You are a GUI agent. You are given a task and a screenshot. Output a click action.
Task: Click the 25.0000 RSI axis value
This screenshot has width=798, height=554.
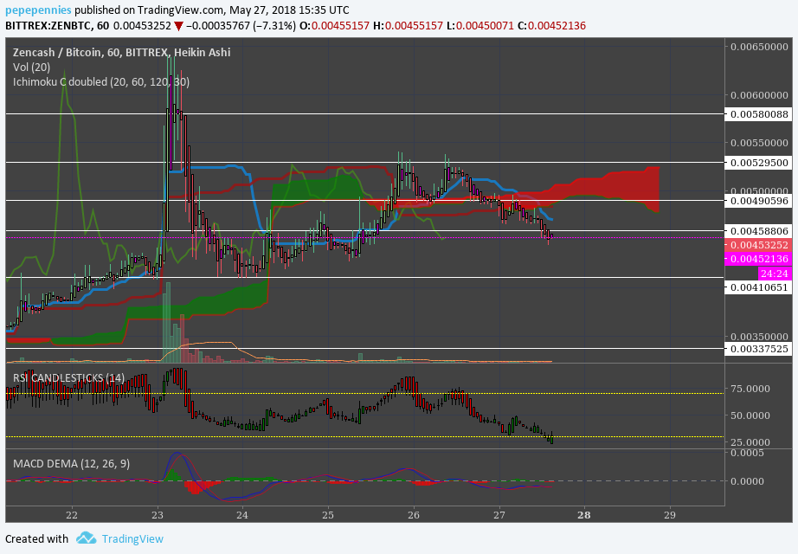click(750, 442)
